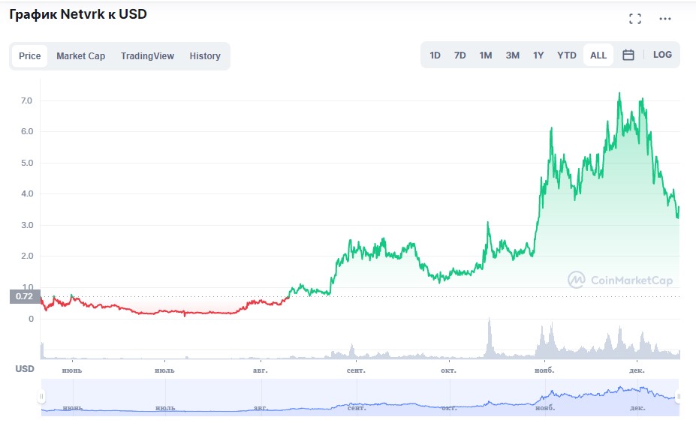This screenshot has width=696, height=423.
Task: Select the 1D time range
Action: [435, 55]
